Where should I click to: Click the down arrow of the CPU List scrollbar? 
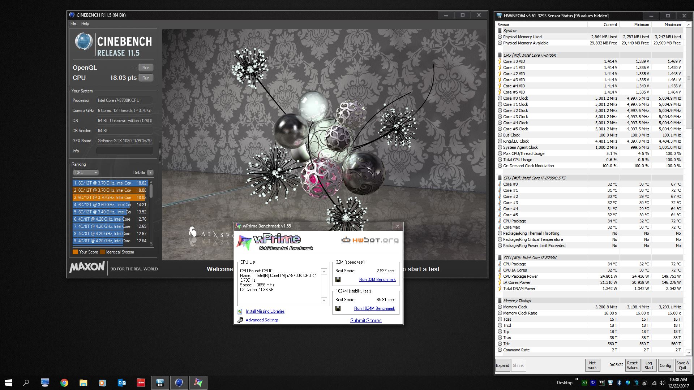(324, 300)
